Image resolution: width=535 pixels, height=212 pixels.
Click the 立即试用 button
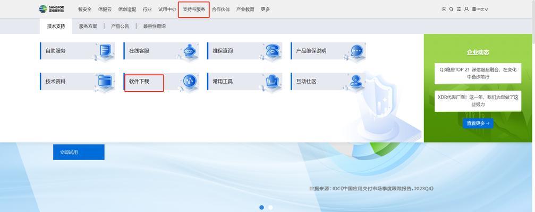(x=79, y=152)
